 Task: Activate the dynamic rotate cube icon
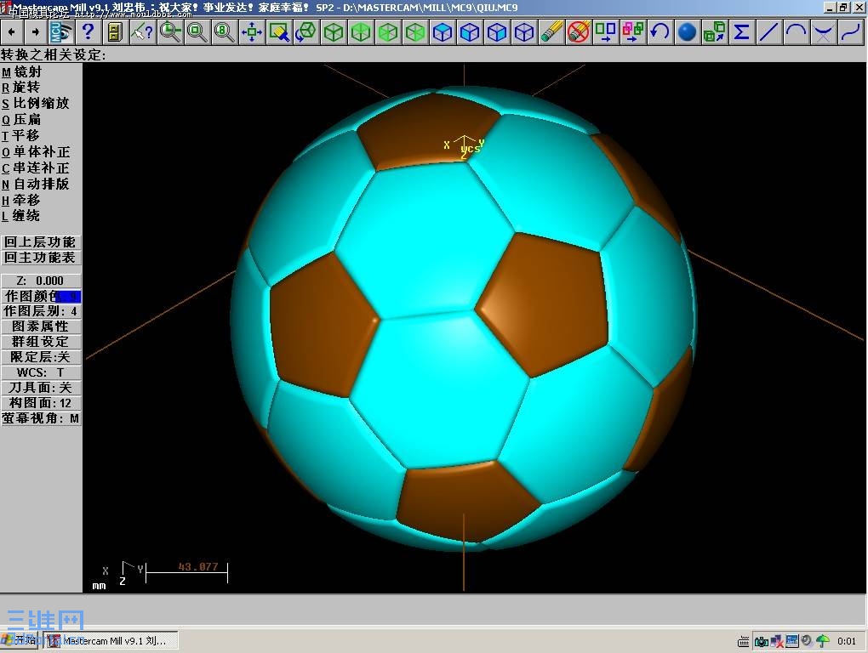(306, 32)
